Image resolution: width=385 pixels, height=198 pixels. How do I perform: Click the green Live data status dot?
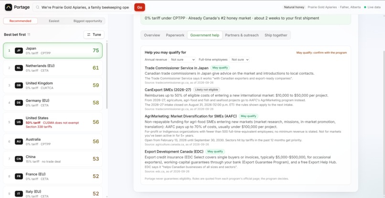365,7
